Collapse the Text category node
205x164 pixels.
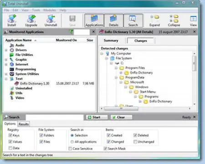coord(6,79)
